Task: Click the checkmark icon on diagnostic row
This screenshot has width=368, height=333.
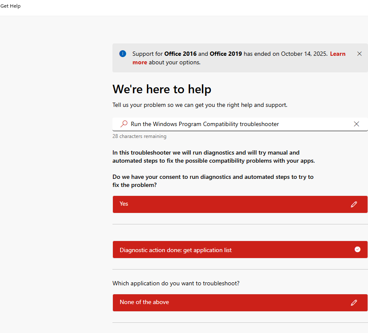Action: pos(357,250)
